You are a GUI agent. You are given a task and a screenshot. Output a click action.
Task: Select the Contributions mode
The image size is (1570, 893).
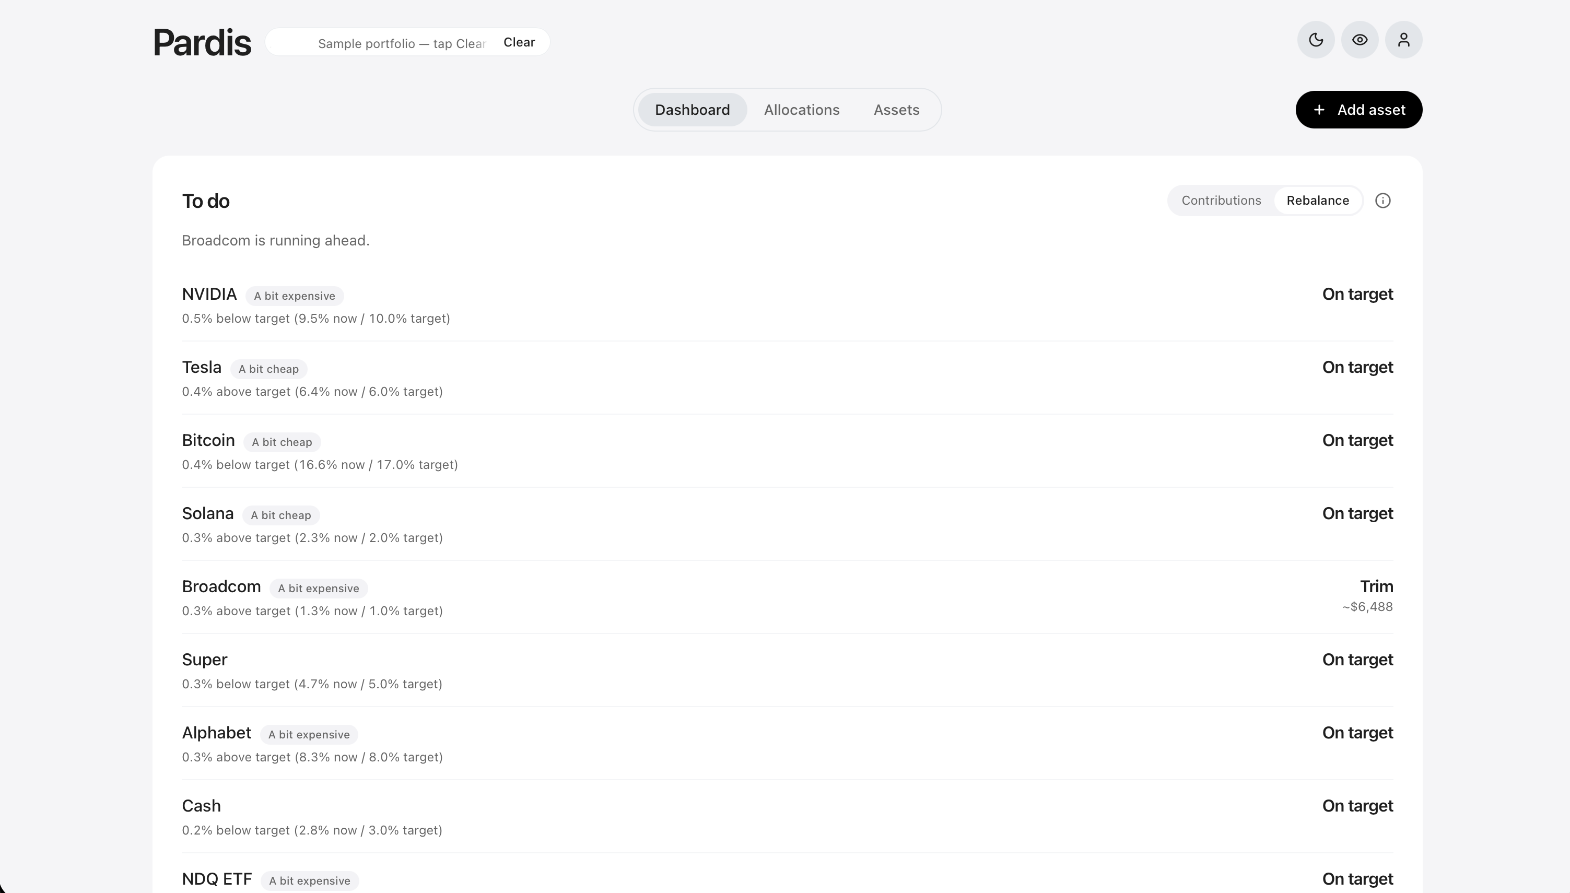pos(1221,201)
